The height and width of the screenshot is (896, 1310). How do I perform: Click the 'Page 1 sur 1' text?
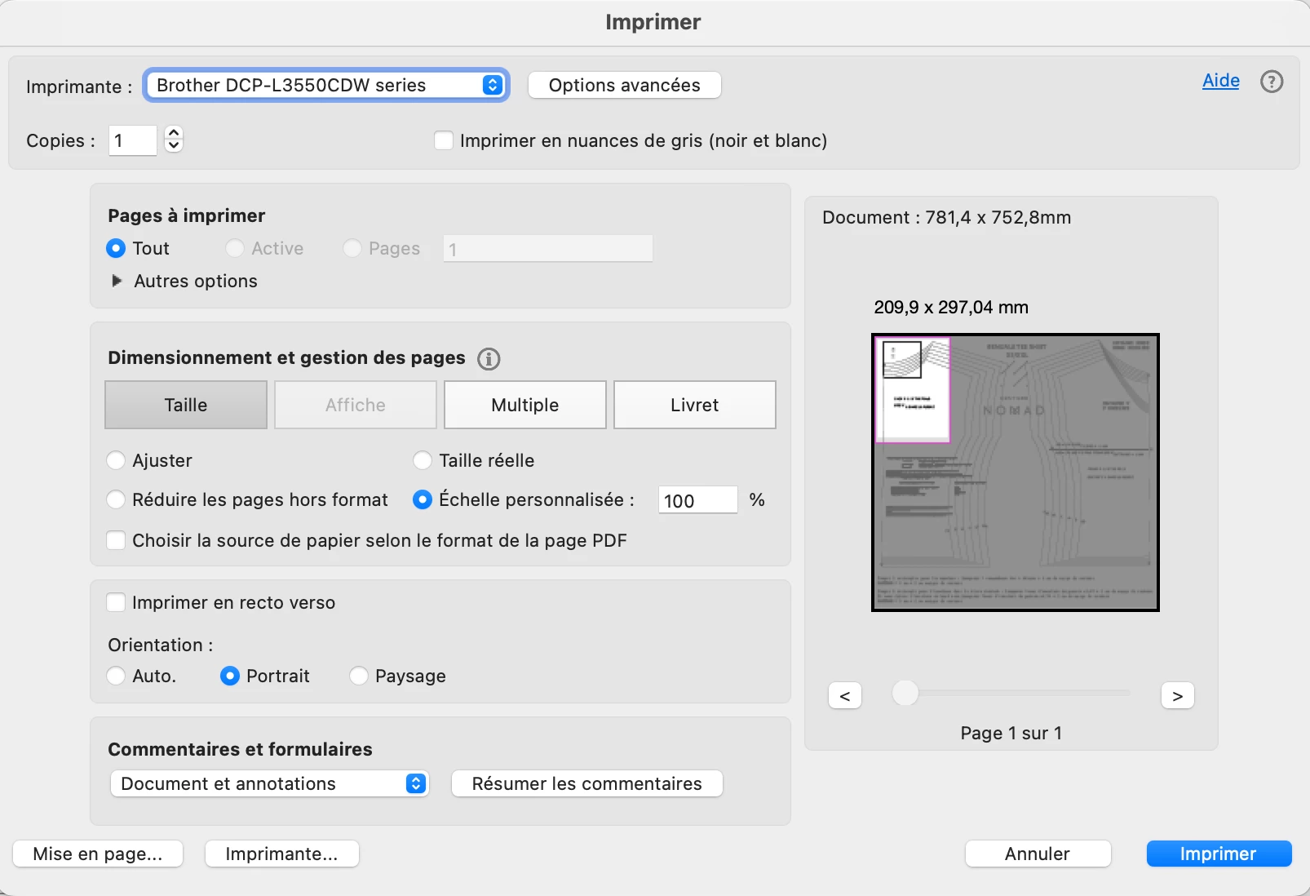click(x=1011, y=733)
